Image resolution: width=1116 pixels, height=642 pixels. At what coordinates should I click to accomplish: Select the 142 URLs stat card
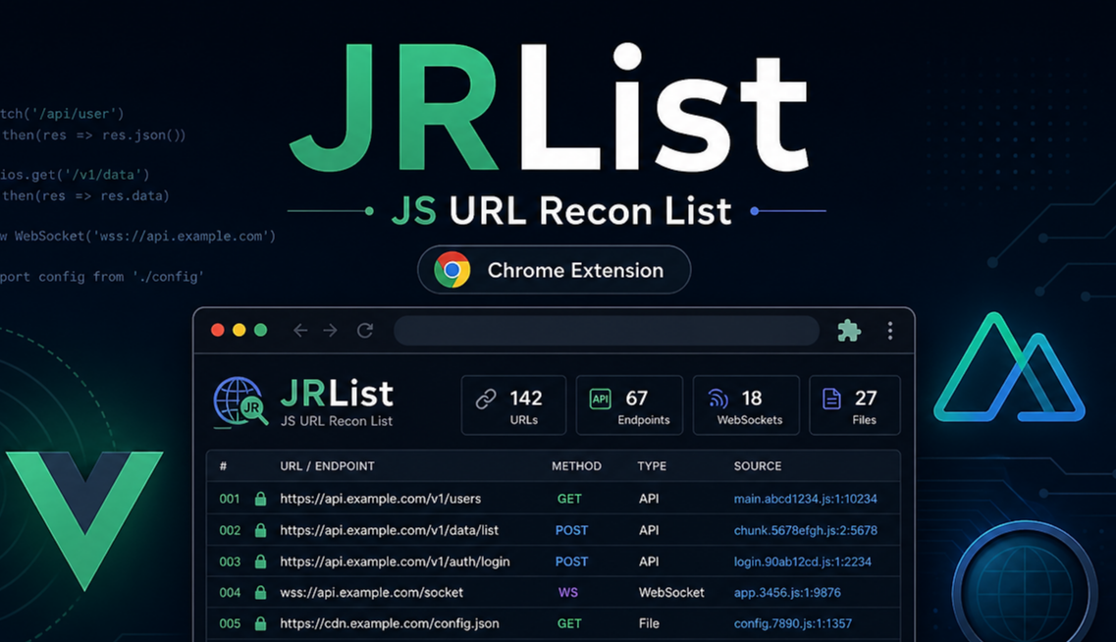514,405
